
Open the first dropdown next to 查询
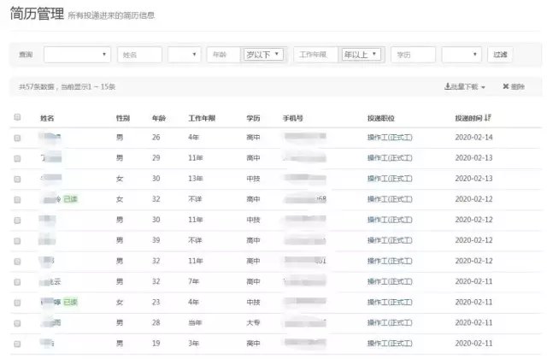(78, 55)
